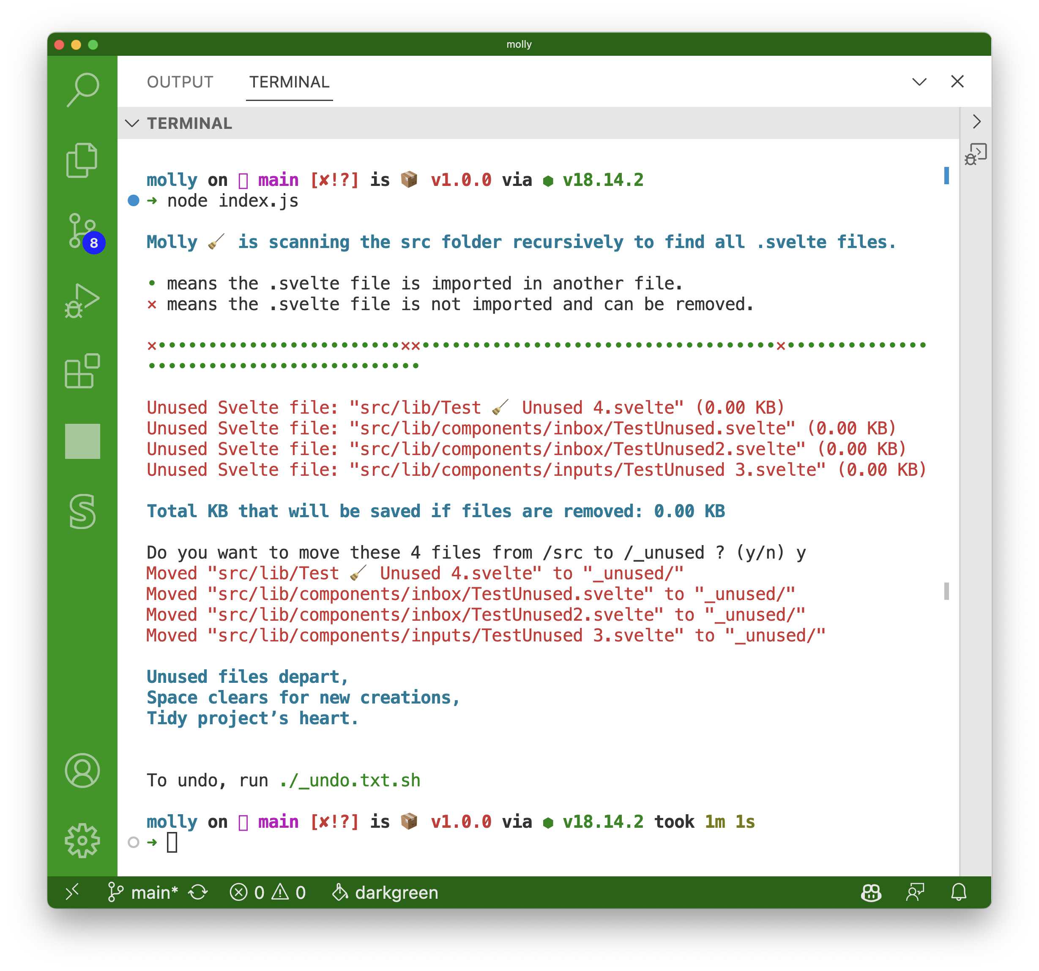Open the Explorer files icon

82,160
